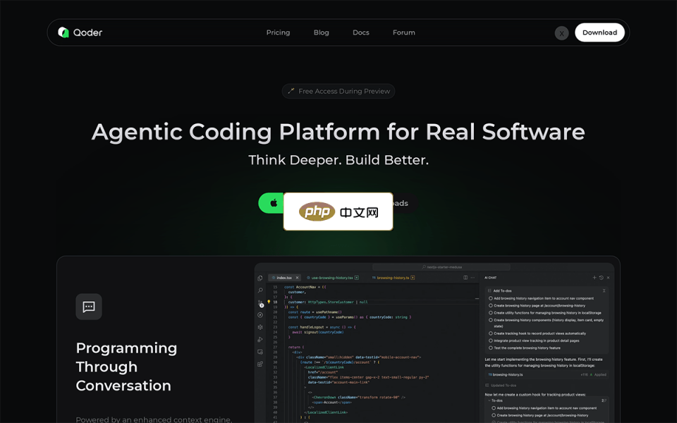Toggle 'Add browsing history navigation item' to-do circle

pos(491,298)
